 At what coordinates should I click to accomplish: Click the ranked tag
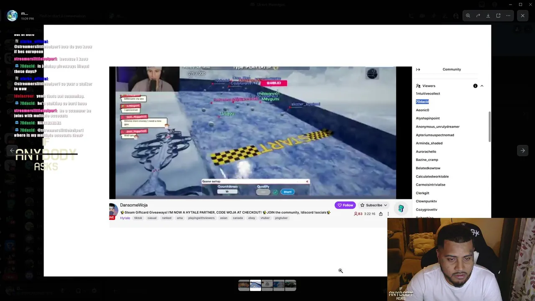coord(166,218)
